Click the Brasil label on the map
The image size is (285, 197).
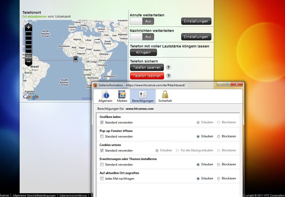pyautogui.click(x=35, y=67)
